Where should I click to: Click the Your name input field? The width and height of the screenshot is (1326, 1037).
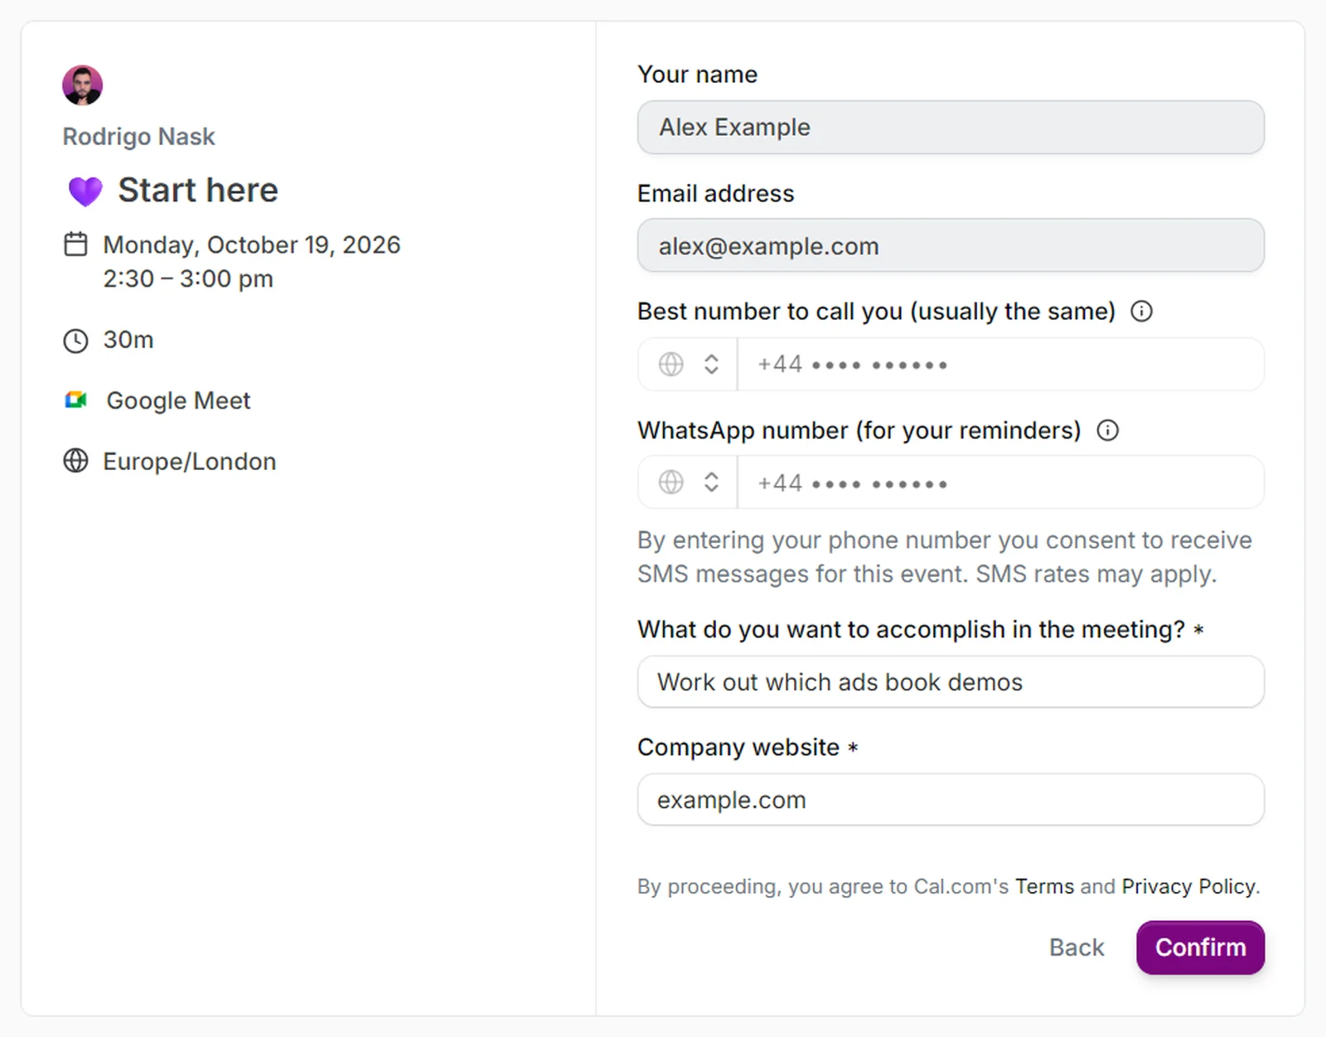pos(951,127)
